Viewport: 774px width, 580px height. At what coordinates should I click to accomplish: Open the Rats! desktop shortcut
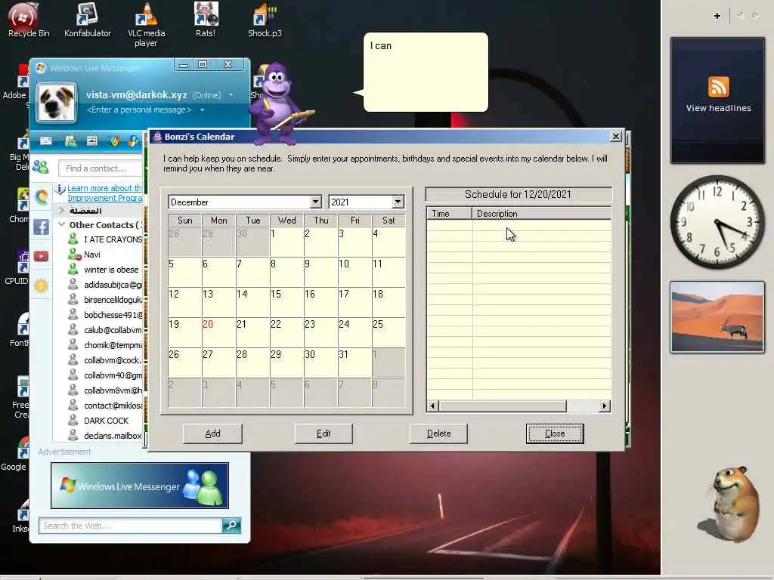point(206,20)
